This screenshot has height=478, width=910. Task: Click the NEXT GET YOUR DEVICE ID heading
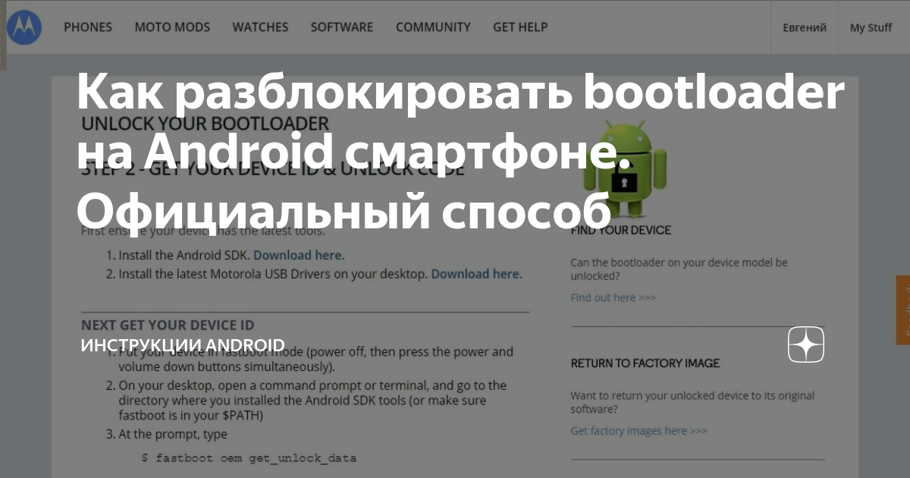coord(168,325)
